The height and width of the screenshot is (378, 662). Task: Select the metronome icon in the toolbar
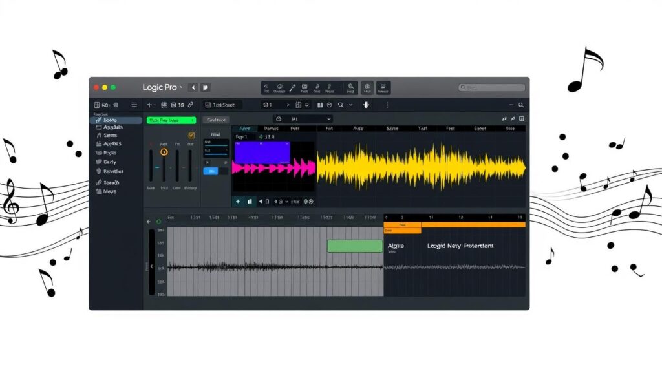point(330,104)
